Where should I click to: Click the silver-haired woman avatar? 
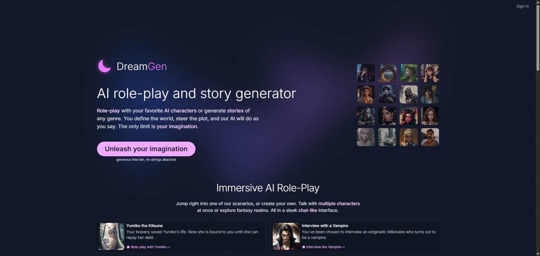pos(366,137)
